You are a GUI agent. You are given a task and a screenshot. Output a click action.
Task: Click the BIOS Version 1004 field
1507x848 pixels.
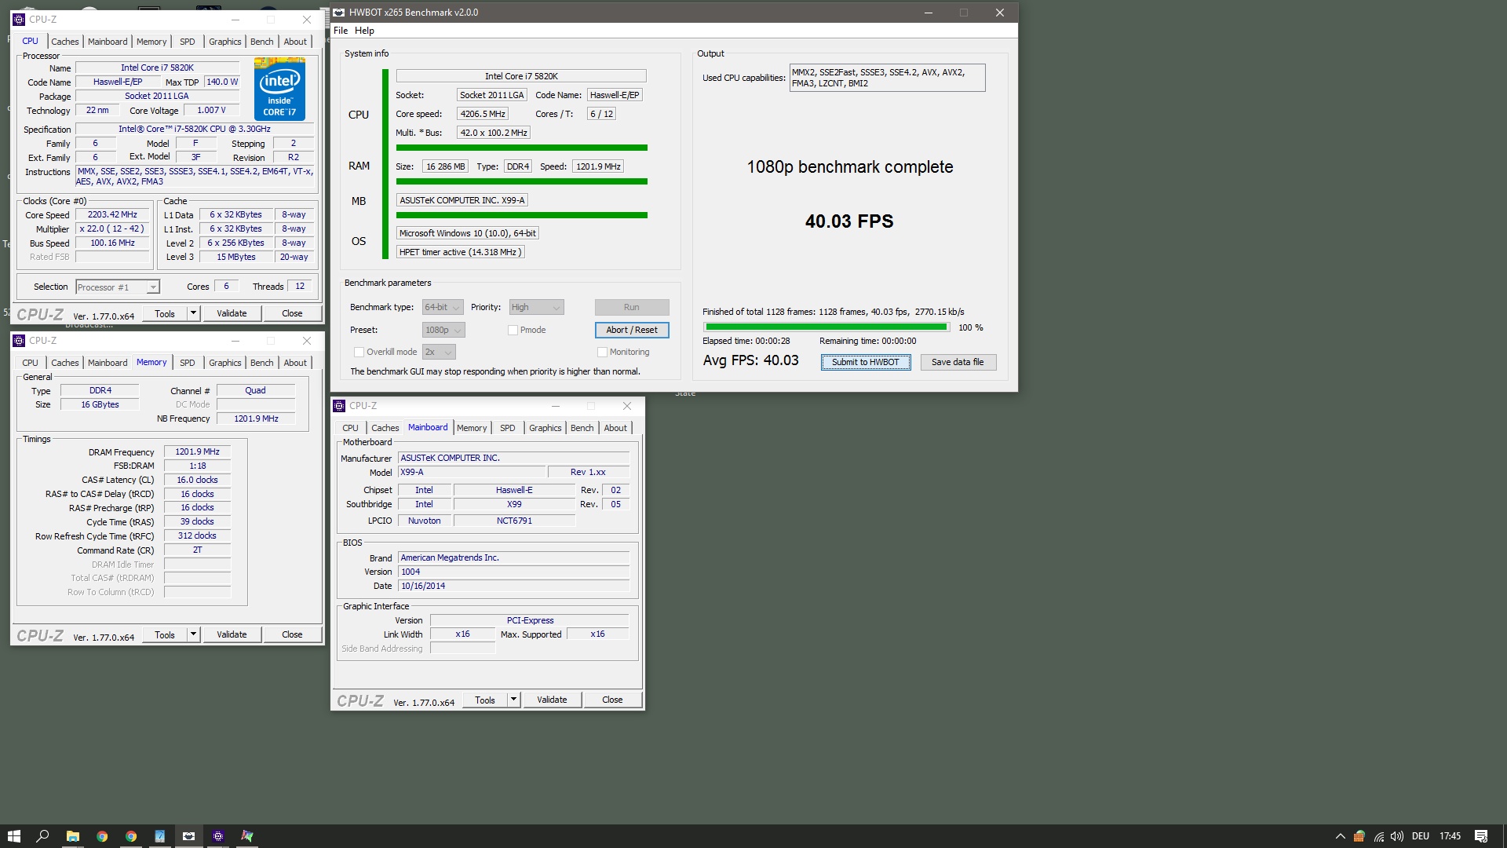pyautogui.click(x=513, y=572)
